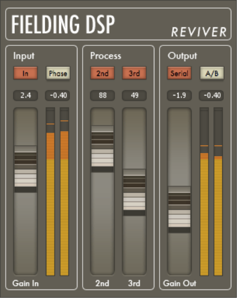Select the 2.4 input gain value field

25,95
